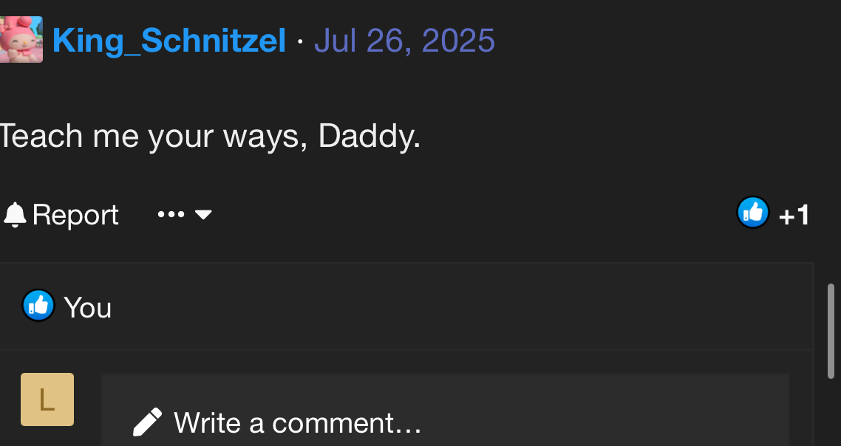Image resolution: width=841 pixels, height=446 pixels.
Task: Open the three-dots more options menu
Action: 171,215
